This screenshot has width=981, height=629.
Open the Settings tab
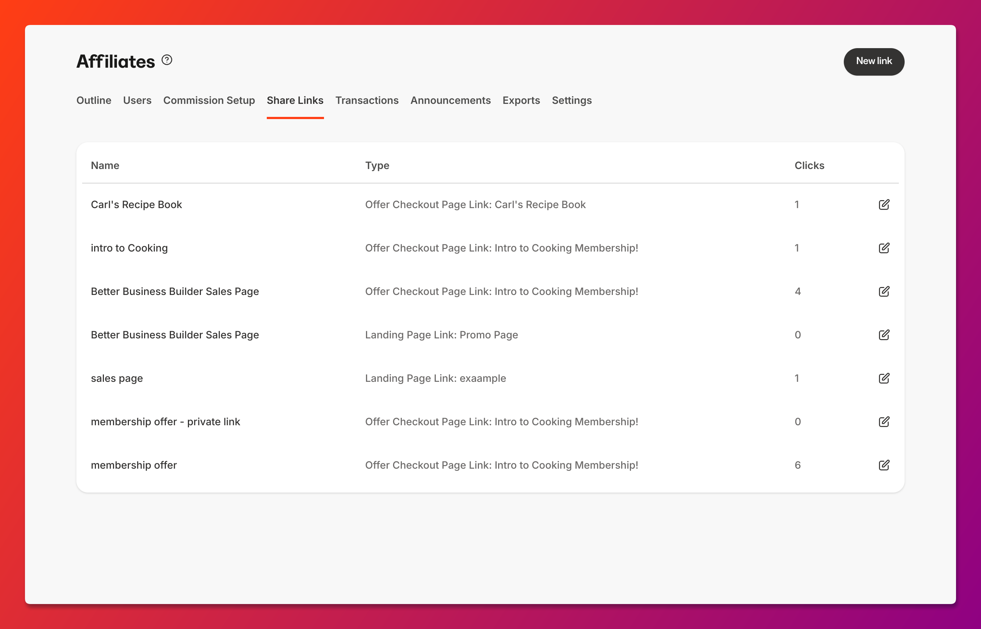(572, 101)
